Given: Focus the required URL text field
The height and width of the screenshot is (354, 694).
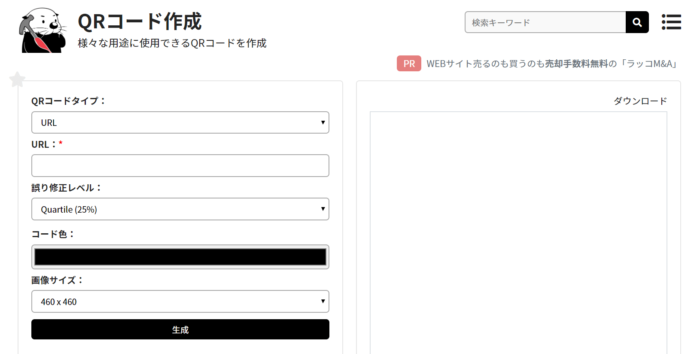Looking at the screenshot, I should point(180,166).
